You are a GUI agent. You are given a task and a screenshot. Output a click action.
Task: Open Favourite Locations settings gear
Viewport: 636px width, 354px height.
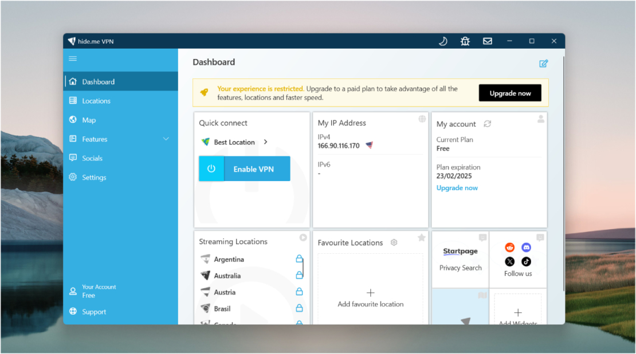pyautogui.click(x=394, y=242)
